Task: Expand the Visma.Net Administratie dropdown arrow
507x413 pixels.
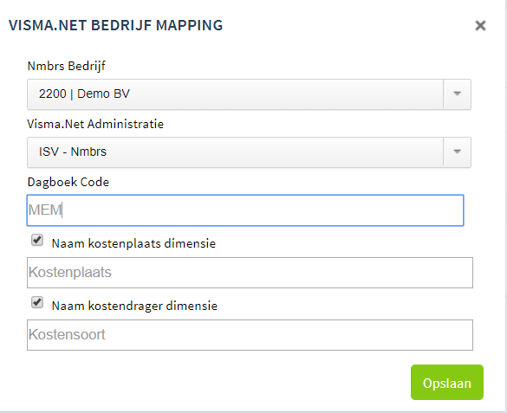Action: [x=457, y=152]
